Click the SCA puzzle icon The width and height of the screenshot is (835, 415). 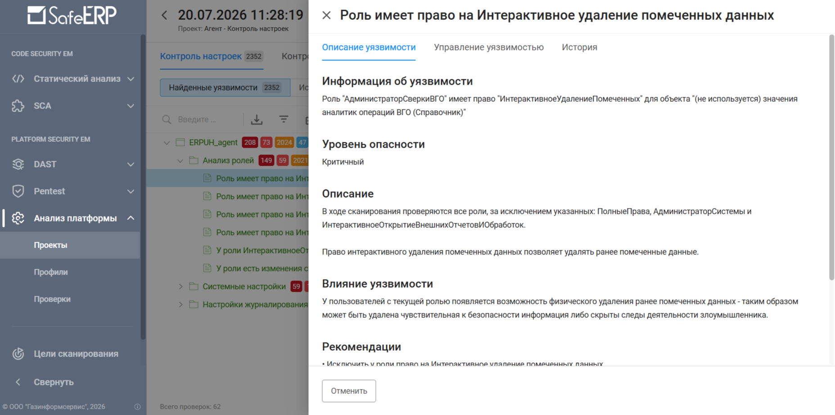(18, 106)
